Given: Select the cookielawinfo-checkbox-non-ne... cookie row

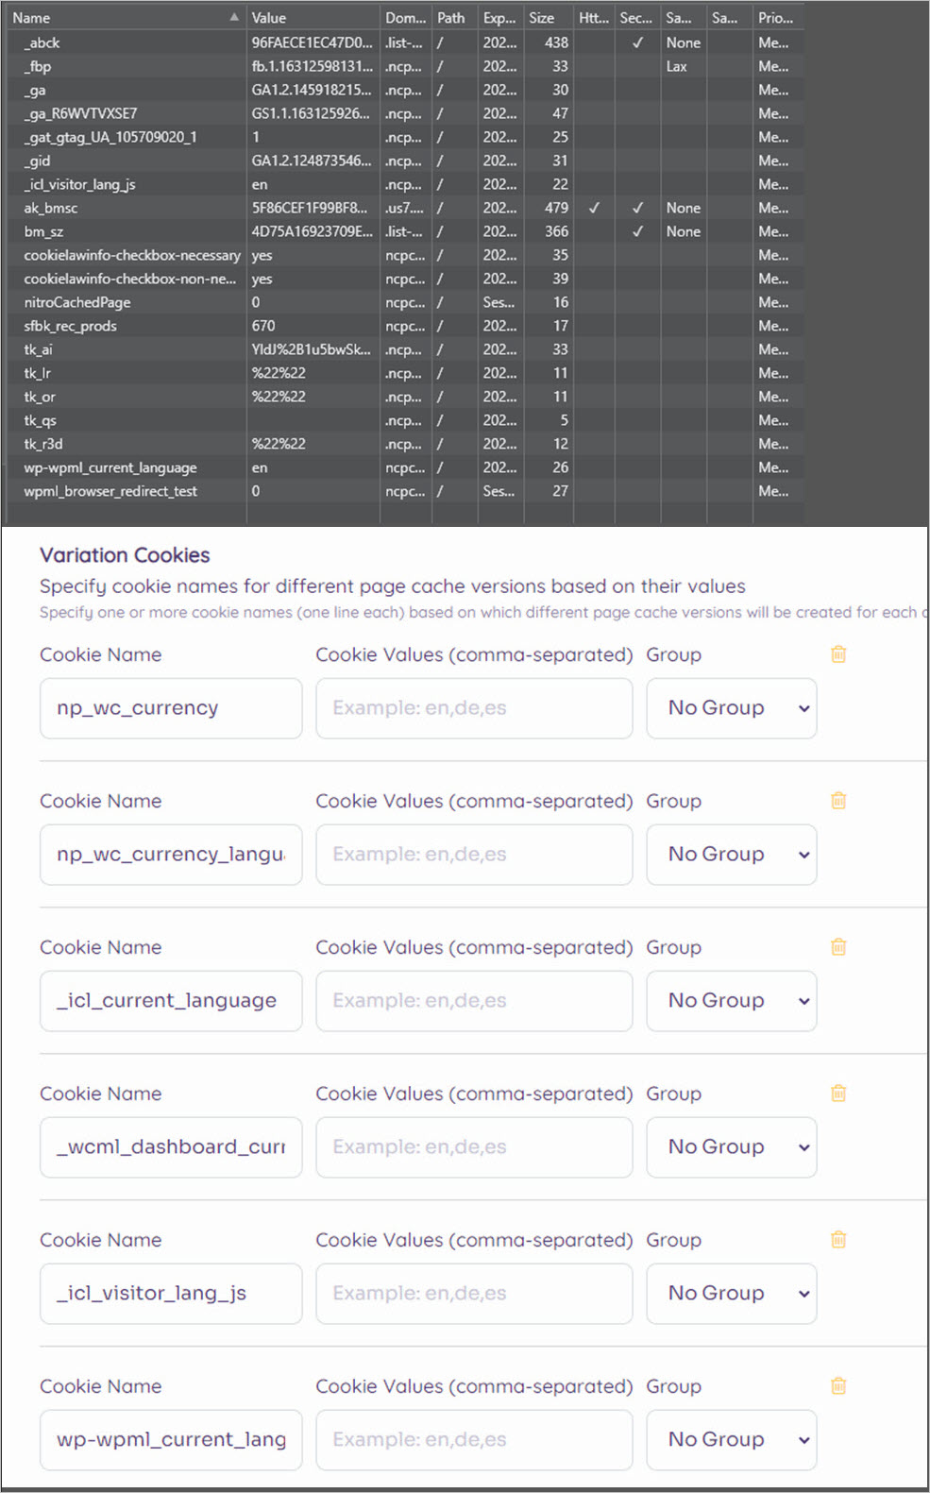Looking at the screenshot, I should point(406,279).
